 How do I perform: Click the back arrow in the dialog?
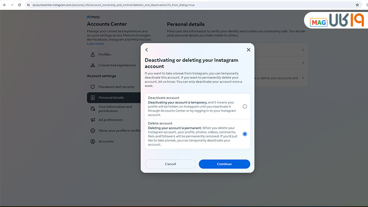click(147, 50)
